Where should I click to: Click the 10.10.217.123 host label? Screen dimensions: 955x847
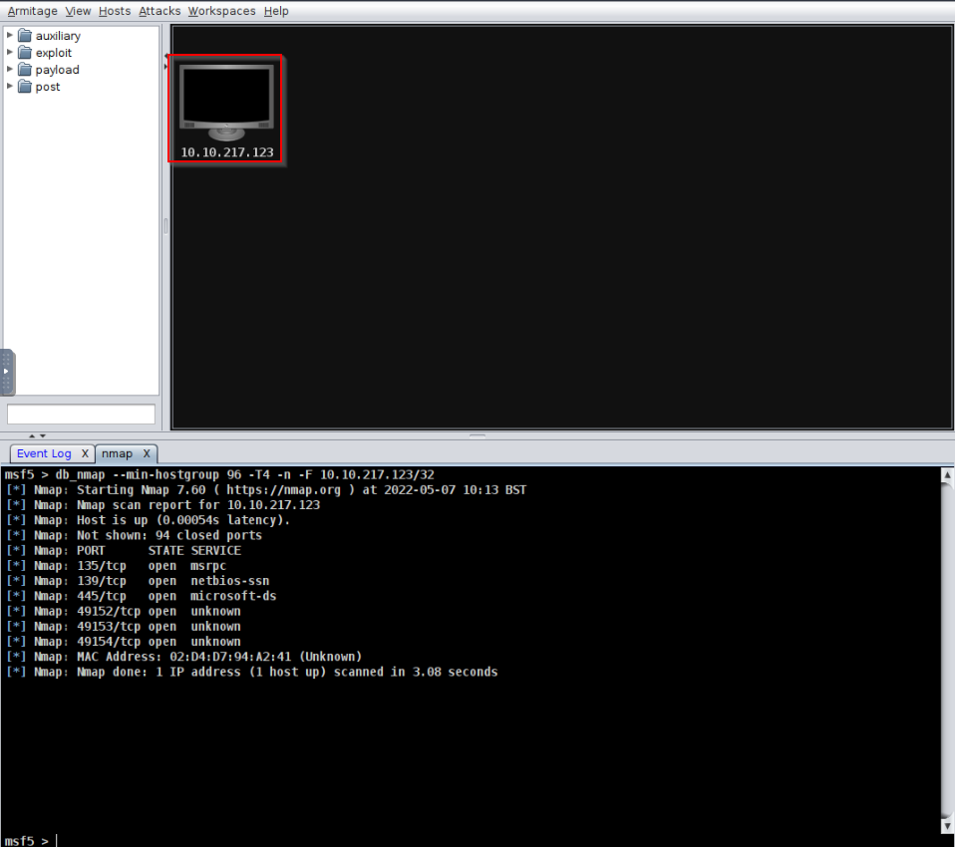227,152
